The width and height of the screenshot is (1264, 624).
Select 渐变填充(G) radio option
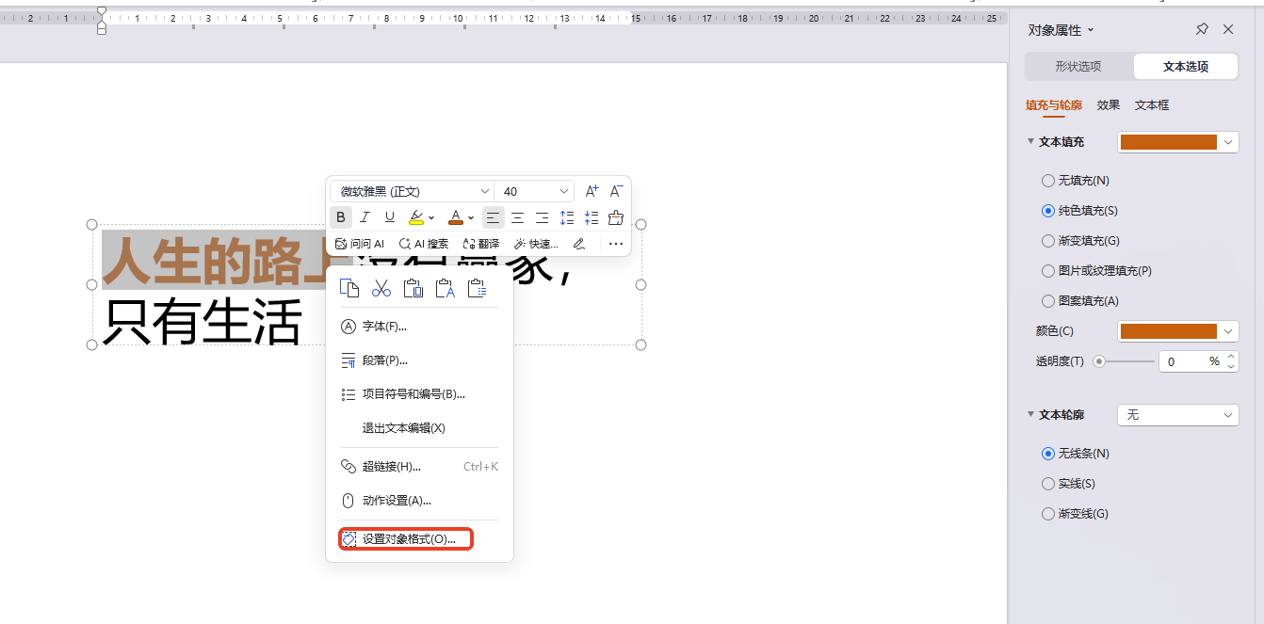[1080, 241]
